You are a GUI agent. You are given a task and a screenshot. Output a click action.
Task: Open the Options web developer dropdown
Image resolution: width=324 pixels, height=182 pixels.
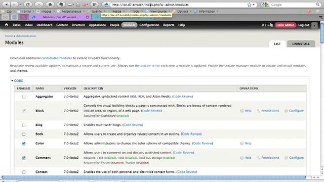pos(182,11)
